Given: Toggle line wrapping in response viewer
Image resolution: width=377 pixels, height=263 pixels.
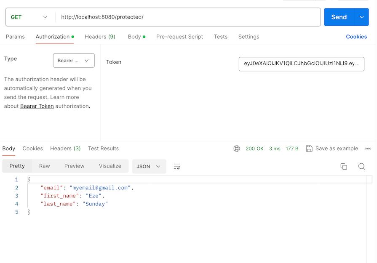Looking at the screenshot, I should click(176, 166).
